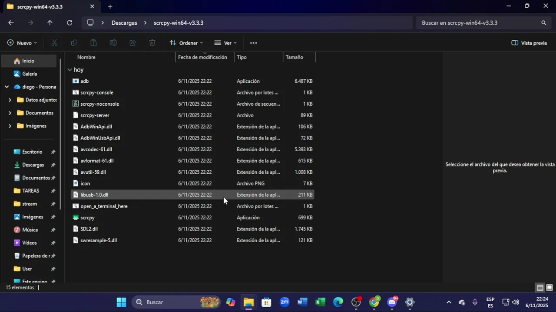The height and width of the screenshot is (312, 556).
Task: Open pinned stream folder in sidebar
Action: 29,204
